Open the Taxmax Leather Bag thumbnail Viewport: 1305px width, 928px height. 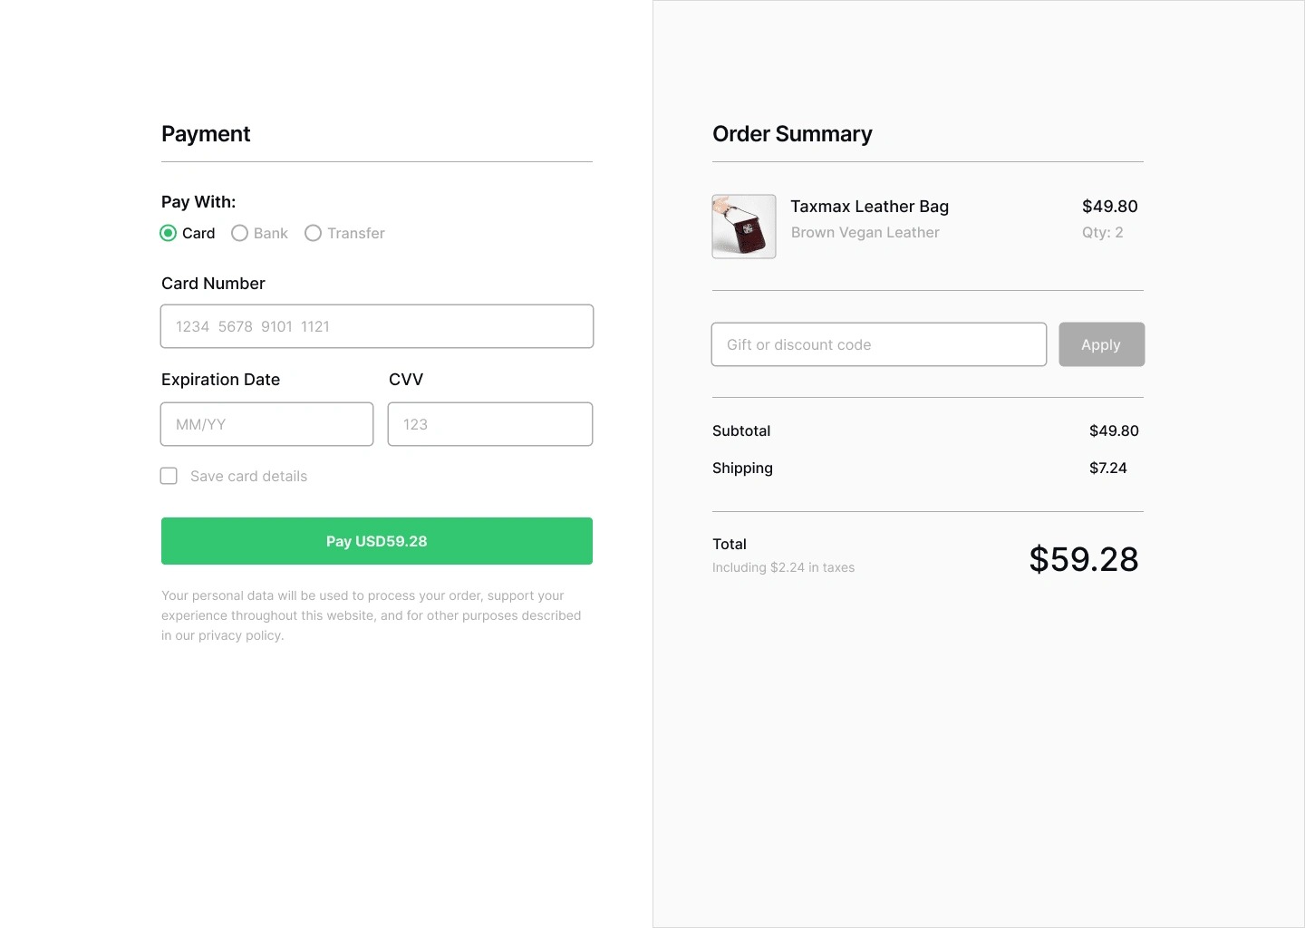(x=744, y=227)
